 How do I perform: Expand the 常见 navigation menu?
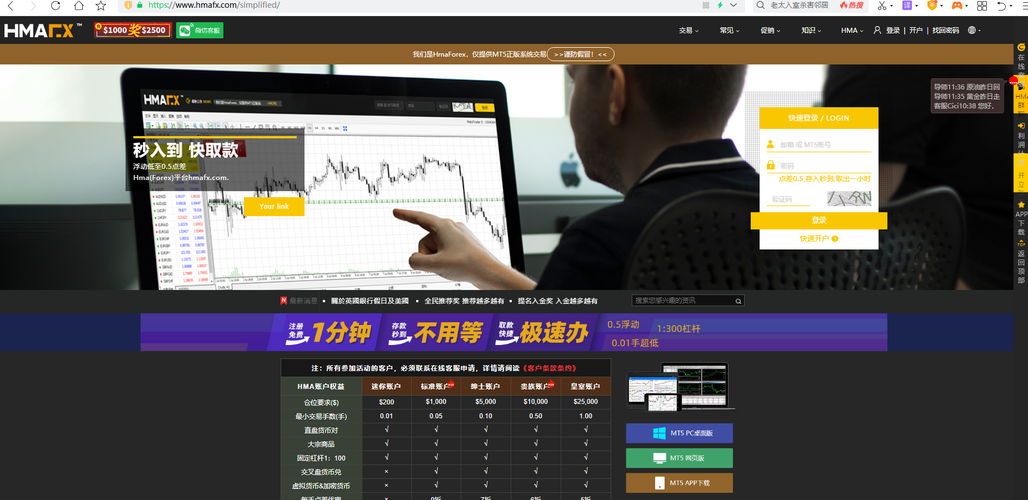[x=730, y=31]
